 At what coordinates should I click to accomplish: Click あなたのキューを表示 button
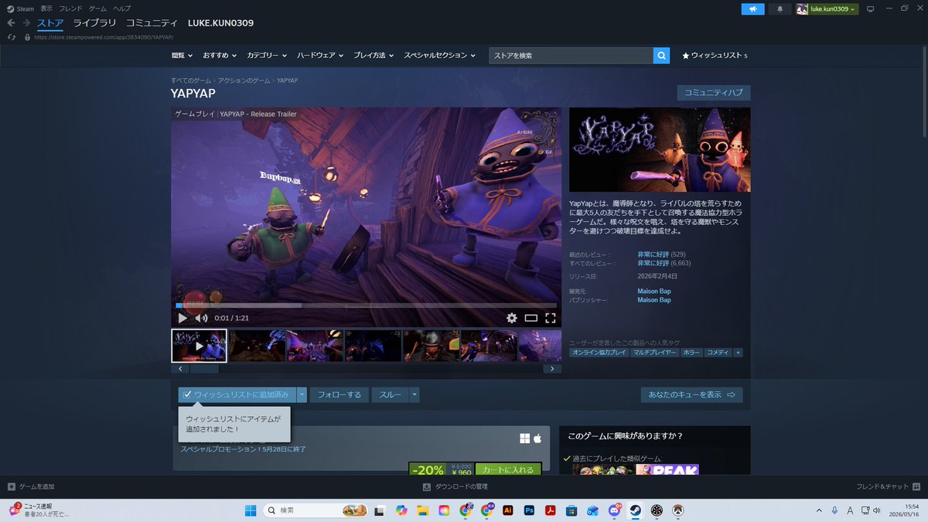click(x=691, y=394)
